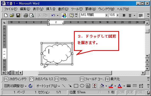Open the 挿入(I) menu
The width and height of the screenshot is (151, 96).
tap(51, 9)
